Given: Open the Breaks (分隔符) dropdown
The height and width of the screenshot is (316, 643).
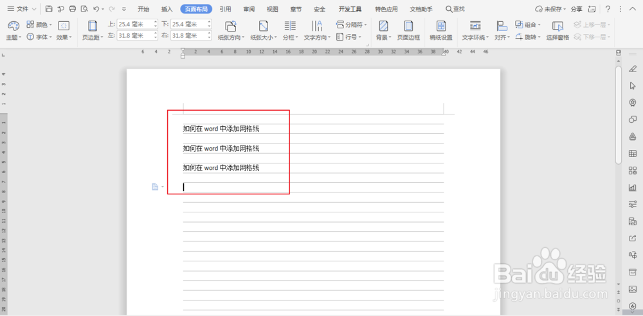Looking at the screenshot, I should point(351,25).
